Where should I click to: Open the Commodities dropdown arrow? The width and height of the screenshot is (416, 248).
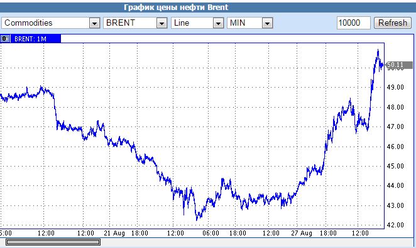[94, 23]
